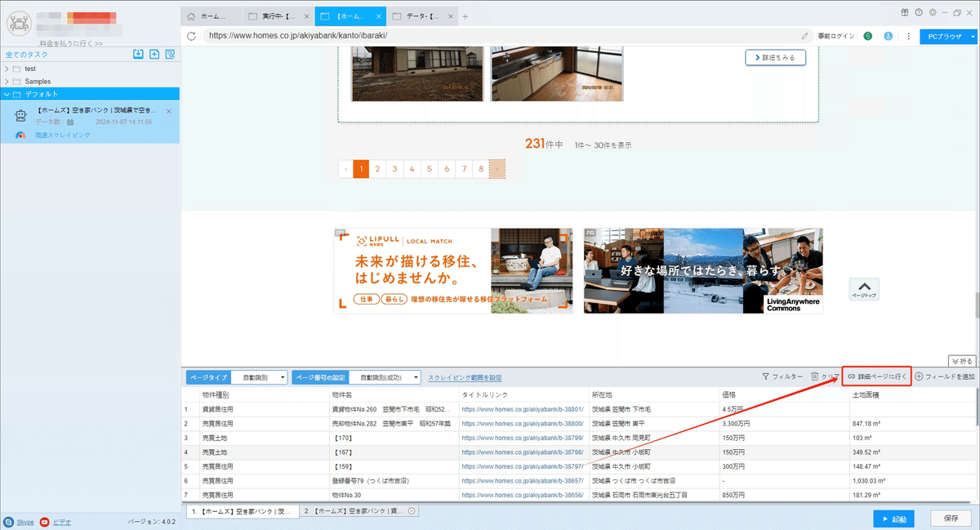Screen dimensions: 980x530
Task: Close the active 【ホーム... tab
Action: pyautogui.click(x=379, y=16)
